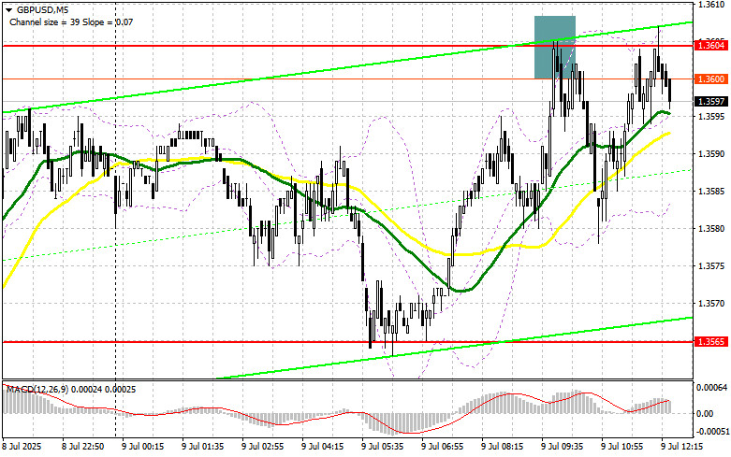
Task: Click the 9 Jul 02:55 time label
Action: [x=262, y=447]
